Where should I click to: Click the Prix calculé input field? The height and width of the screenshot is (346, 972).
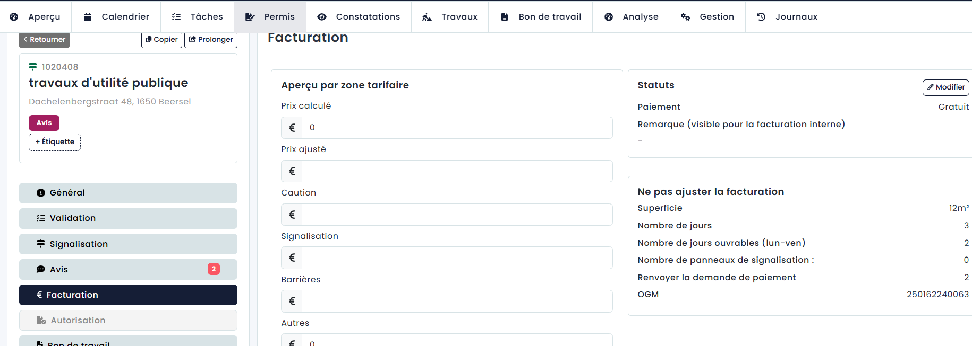coord(457,128)
